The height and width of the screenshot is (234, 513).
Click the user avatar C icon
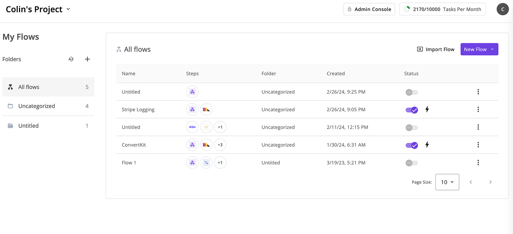(x=502, y=9)
